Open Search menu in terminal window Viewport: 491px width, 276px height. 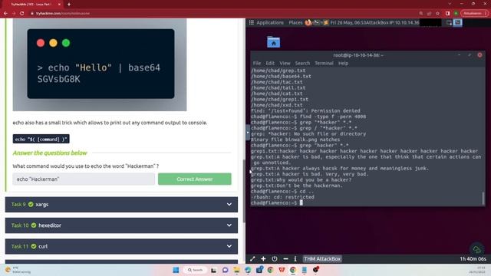pyautogui.click(x=302, y=63)
